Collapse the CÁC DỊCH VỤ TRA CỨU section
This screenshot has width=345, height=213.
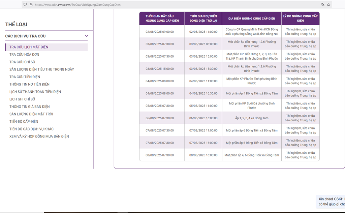(87, 36)
